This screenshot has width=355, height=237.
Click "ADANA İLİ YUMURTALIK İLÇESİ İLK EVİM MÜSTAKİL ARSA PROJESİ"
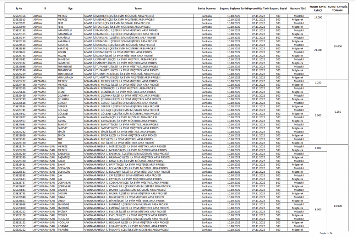(121, 74)
